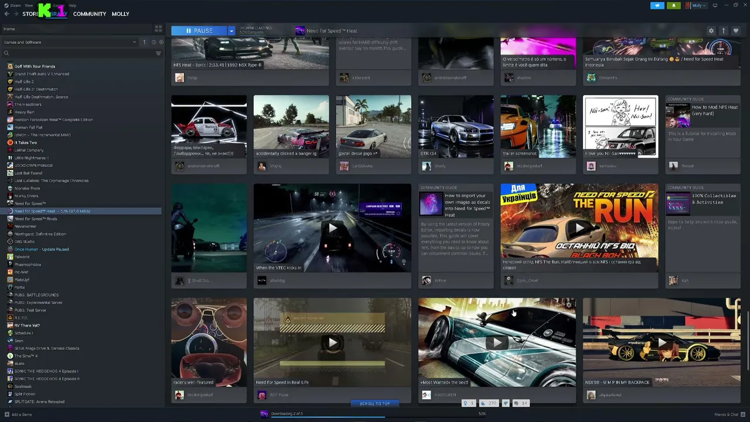Click the search magnifier icon in library
Screen dimensions: 750x422
(x=6, y=53)
